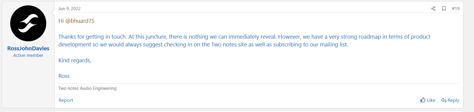Reply to the post using Reply label
The height and width of the screenshot is (112, 474).
[453, 100]
